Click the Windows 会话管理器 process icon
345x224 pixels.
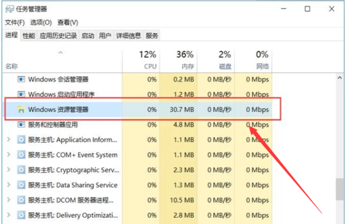(x=21, y=79)
